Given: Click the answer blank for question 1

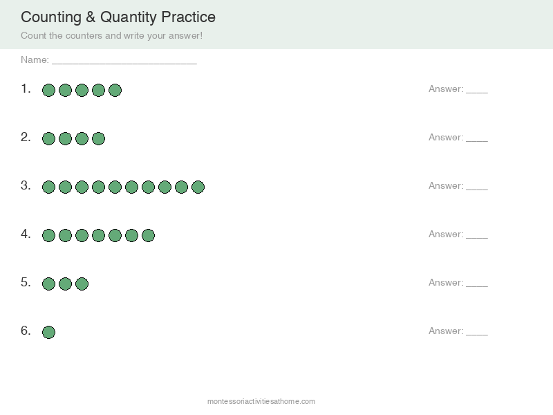Looking at the screenshot, I should [477, 90].
